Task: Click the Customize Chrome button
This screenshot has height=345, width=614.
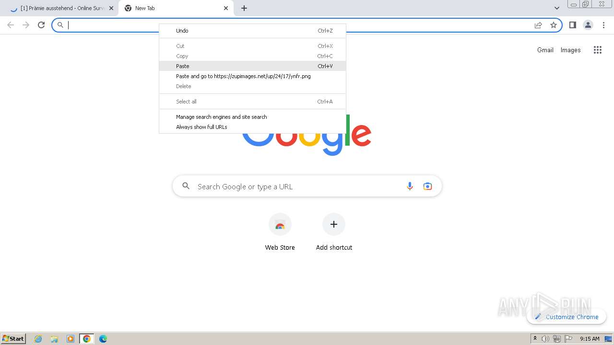Action: coord(567,317)
